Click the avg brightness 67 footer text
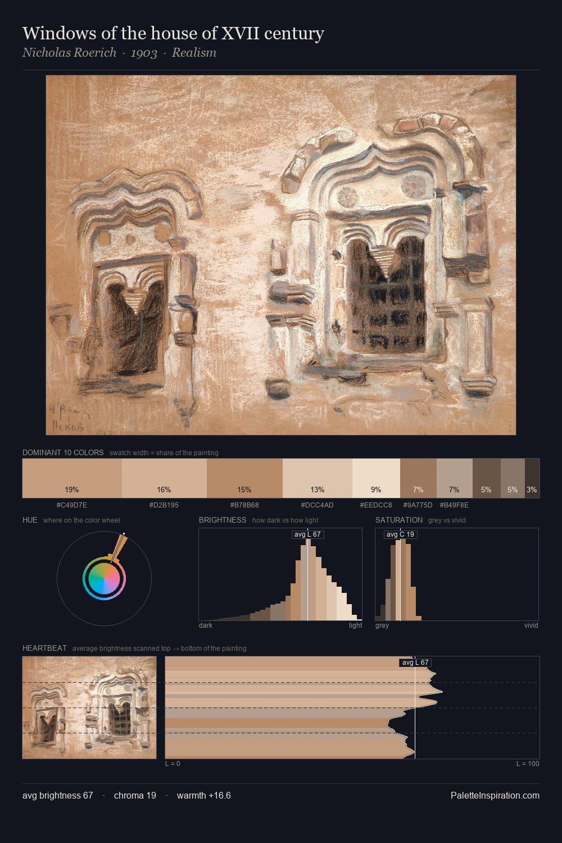The width and height of the screenshot is (562, 843). point(58,795)
